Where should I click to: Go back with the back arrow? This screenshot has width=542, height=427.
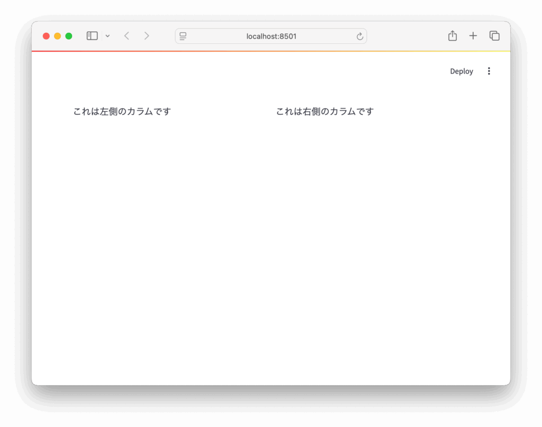coord(127,36)
